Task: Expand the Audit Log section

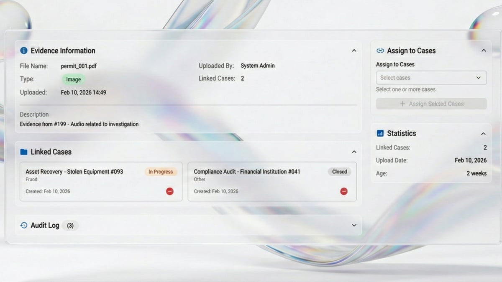Action: pos(354,225)
